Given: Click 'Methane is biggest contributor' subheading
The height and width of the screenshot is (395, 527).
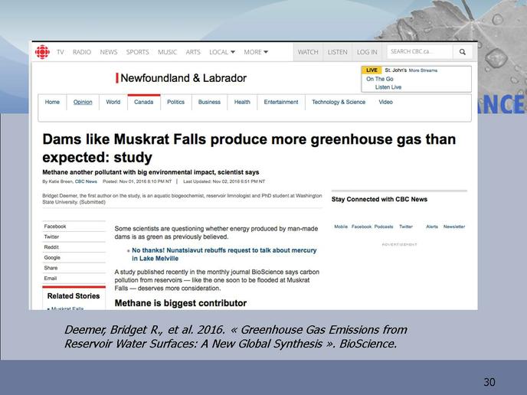Looking at the screenshot, I should tap(181, 303).
